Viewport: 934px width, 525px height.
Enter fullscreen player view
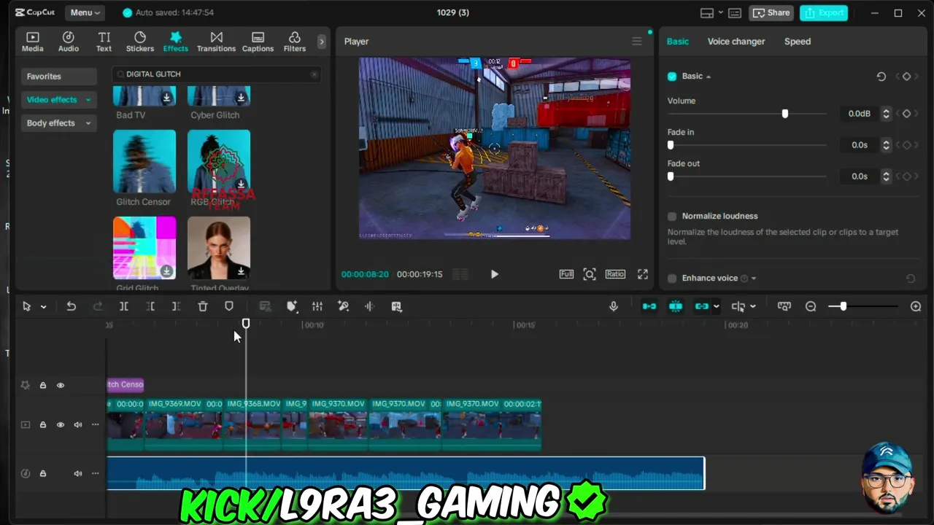[x=643, y=274]
